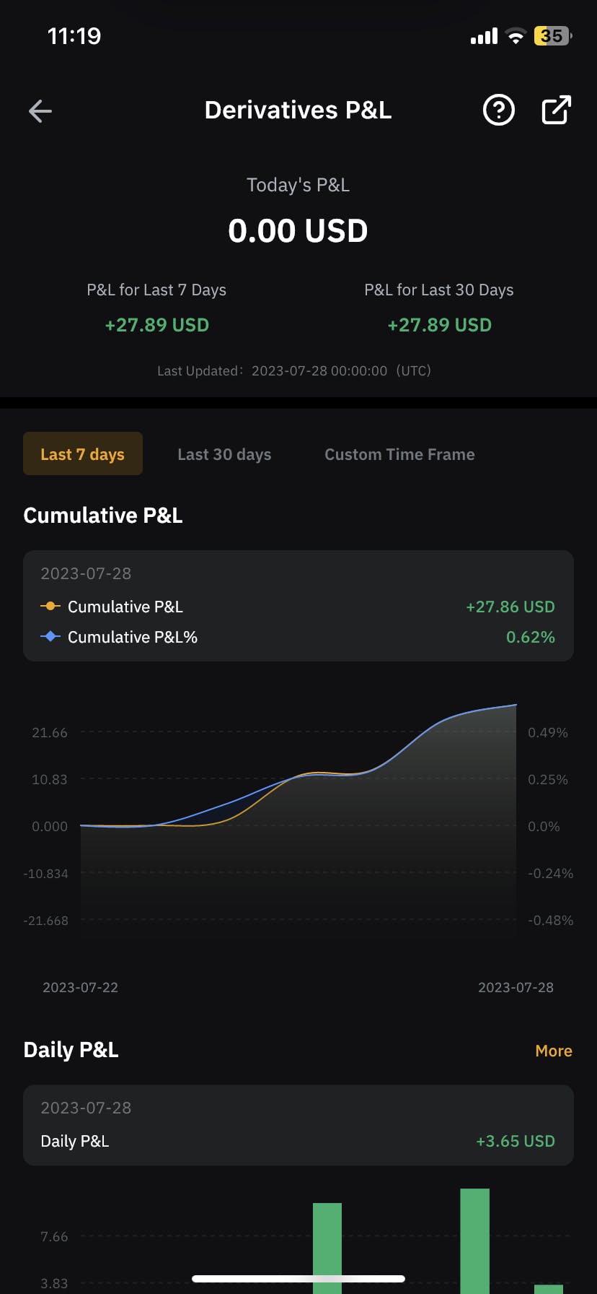The width and height of the screenshot is (597, 1294).
Task: Tap the back arrow icon
Action: pos(40,110)
